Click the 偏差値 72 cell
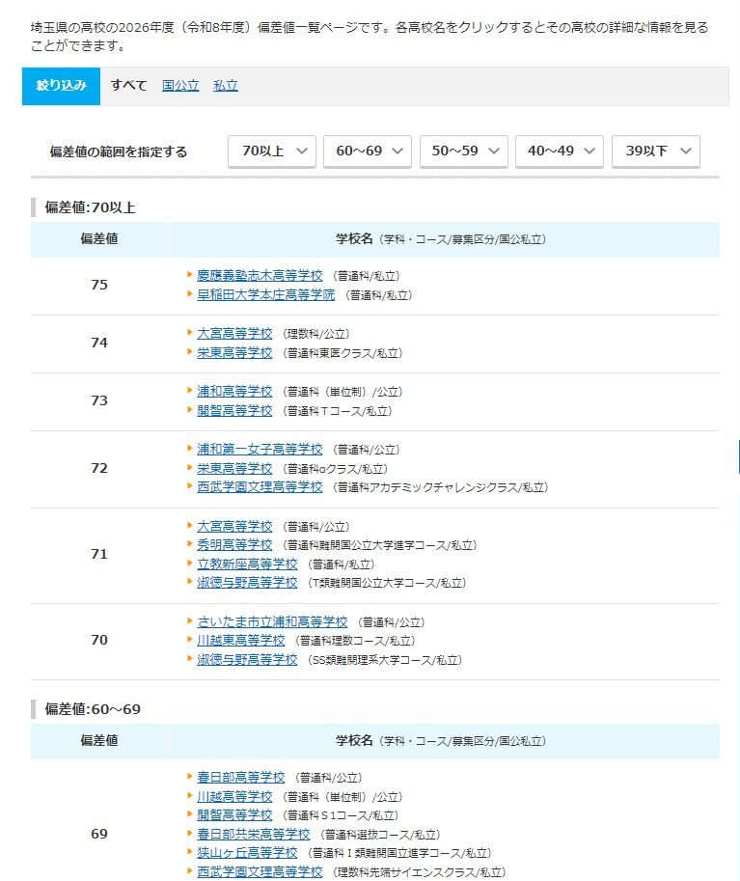This screenshot has height=881, width=740. (x=99, y=469)
